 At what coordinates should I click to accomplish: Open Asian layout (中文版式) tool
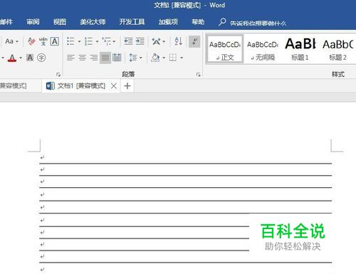(x=156, y=41)
